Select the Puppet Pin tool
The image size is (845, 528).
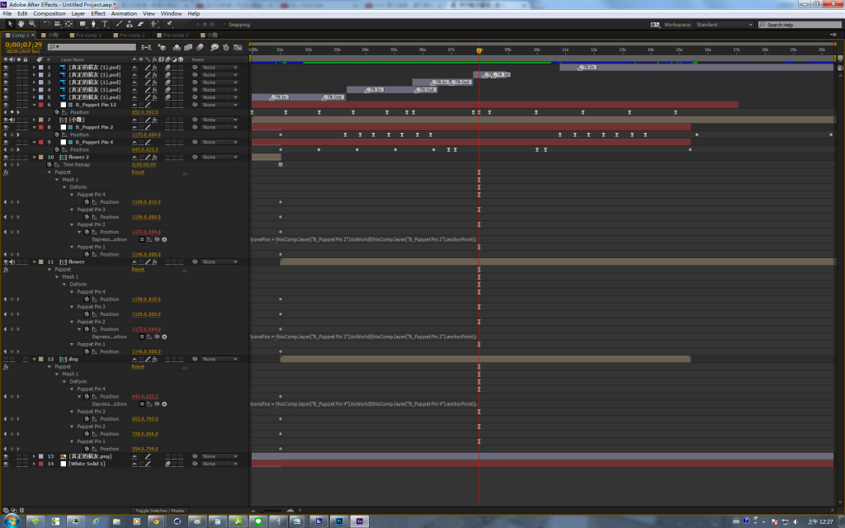(168, 25)
